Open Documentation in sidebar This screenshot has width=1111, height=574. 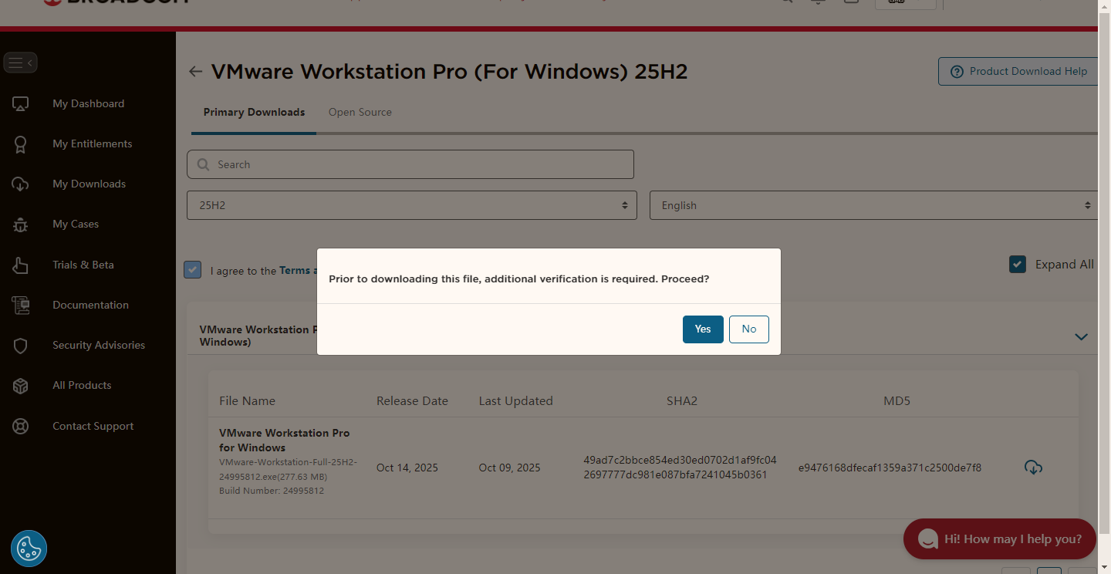tap(90, 305)
